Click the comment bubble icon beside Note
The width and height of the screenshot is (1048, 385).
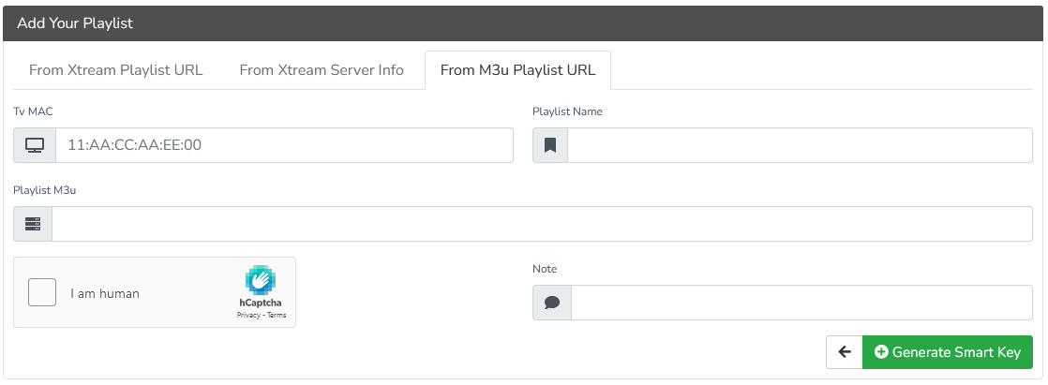click(x=552, y=303)
